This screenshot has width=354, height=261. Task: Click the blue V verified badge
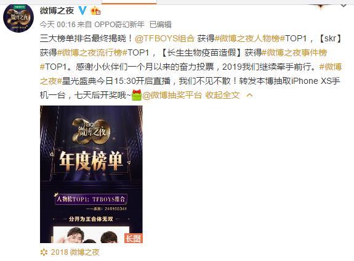pyautogui.click(x=82, y=10)
